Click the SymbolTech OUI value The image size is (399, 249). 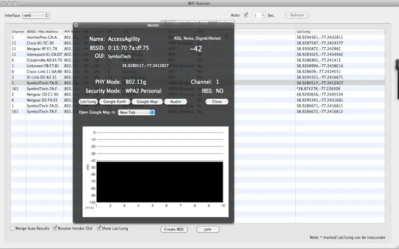coord(119,56)
